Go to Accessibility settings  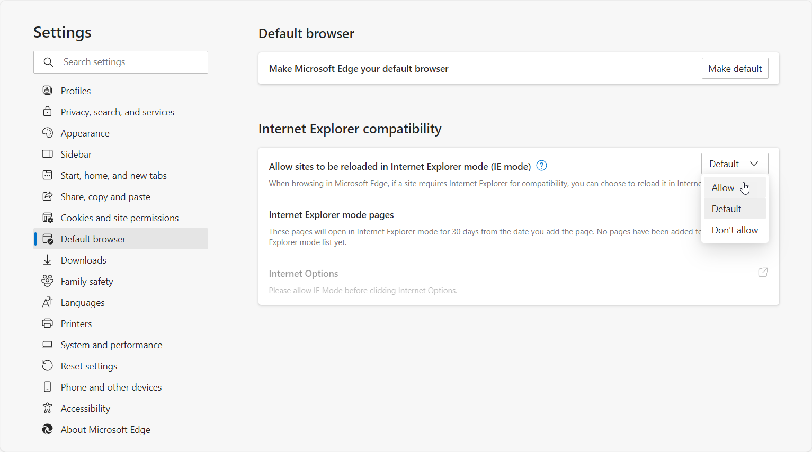(121, 408)
